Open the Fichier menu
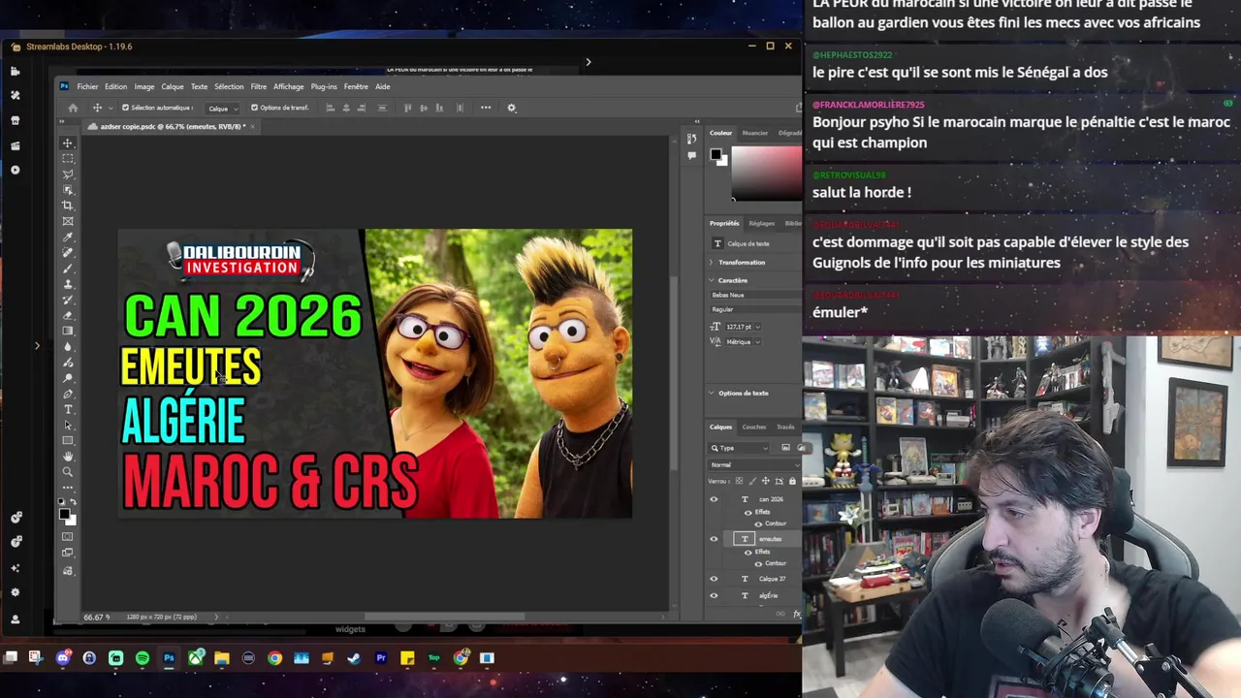1241x698 pixels. (x=87, y=86)
